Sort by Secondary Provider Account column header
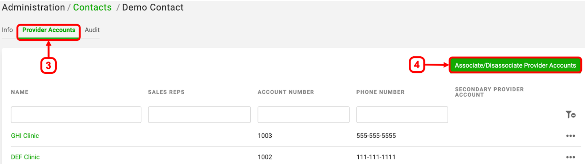The image size is (585, 164). pos(489,92)
